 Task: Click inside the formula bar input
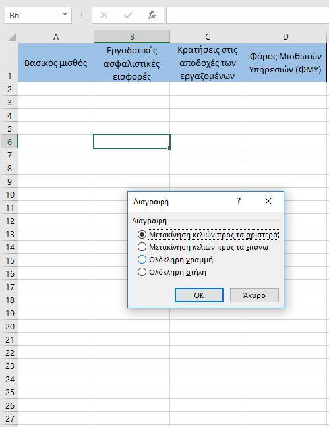click(x=247, y=15)
